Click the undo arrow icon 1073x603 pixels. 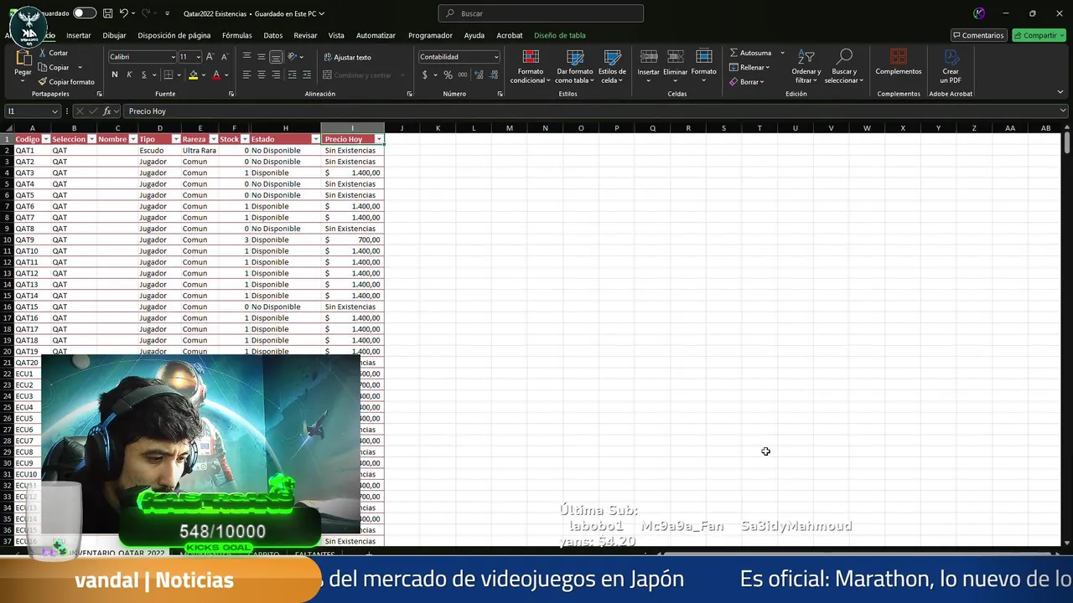124,13
